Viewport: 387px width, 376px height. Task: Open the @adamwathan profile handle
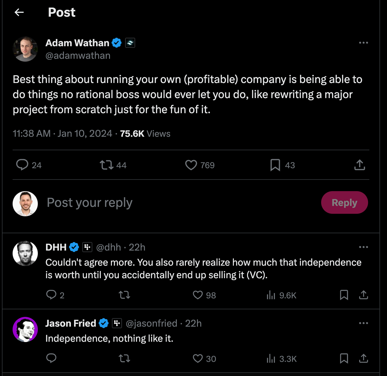click(78, 56)
